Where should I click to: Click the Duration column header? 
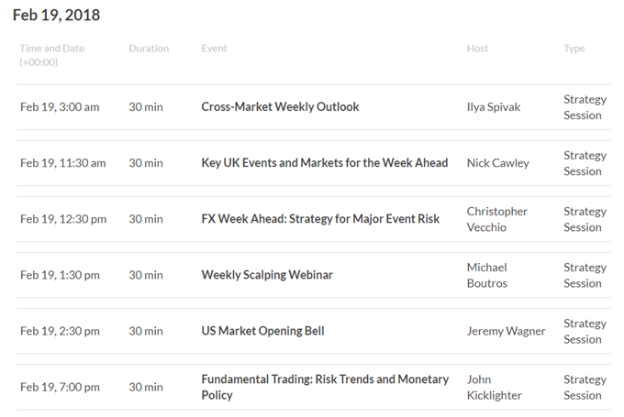tap(149, 49)
